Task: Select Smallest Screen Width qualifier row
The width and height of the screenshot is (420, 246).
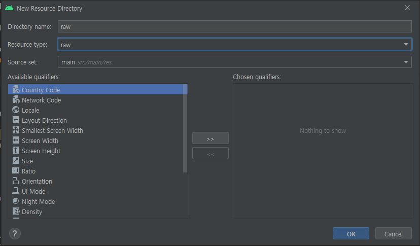Action: 96,130
